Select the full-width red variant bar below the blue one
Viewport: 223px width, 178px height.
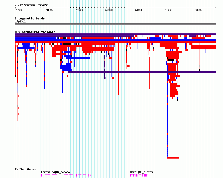click(115, 42)
